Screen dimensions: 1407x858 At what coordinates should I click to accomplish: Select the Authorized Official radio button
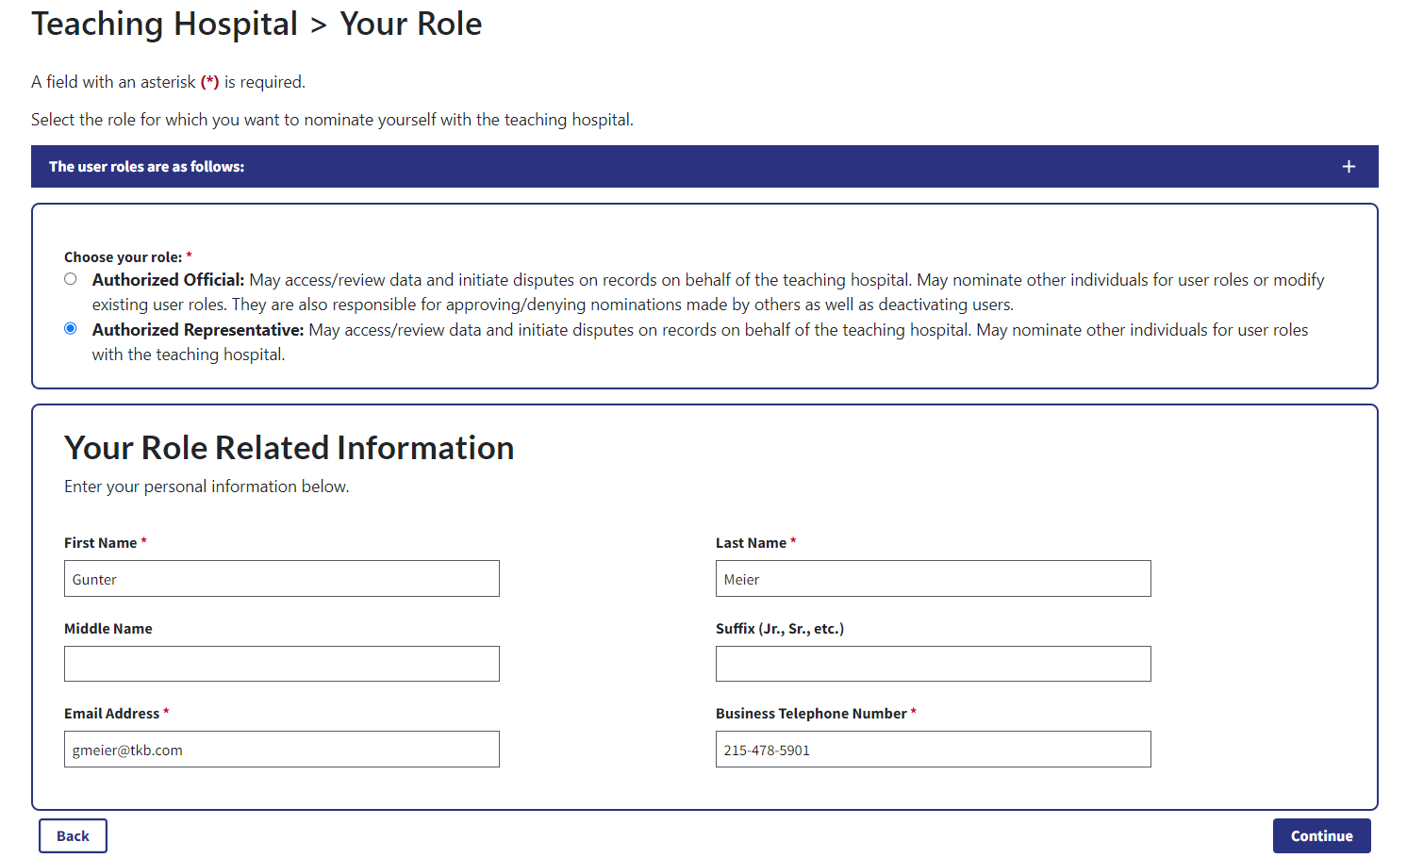click(x=71, y=279)
